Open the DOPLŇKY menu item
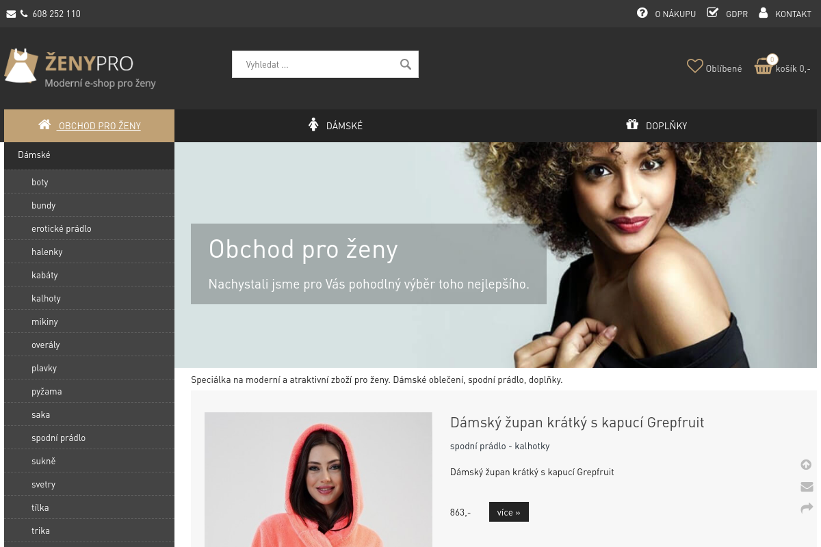821x547 pixels. pos(666,125)
